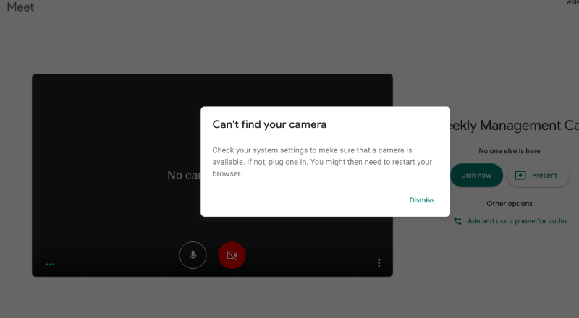Click the Present button
579x318 pixels.
click(537, 175)
